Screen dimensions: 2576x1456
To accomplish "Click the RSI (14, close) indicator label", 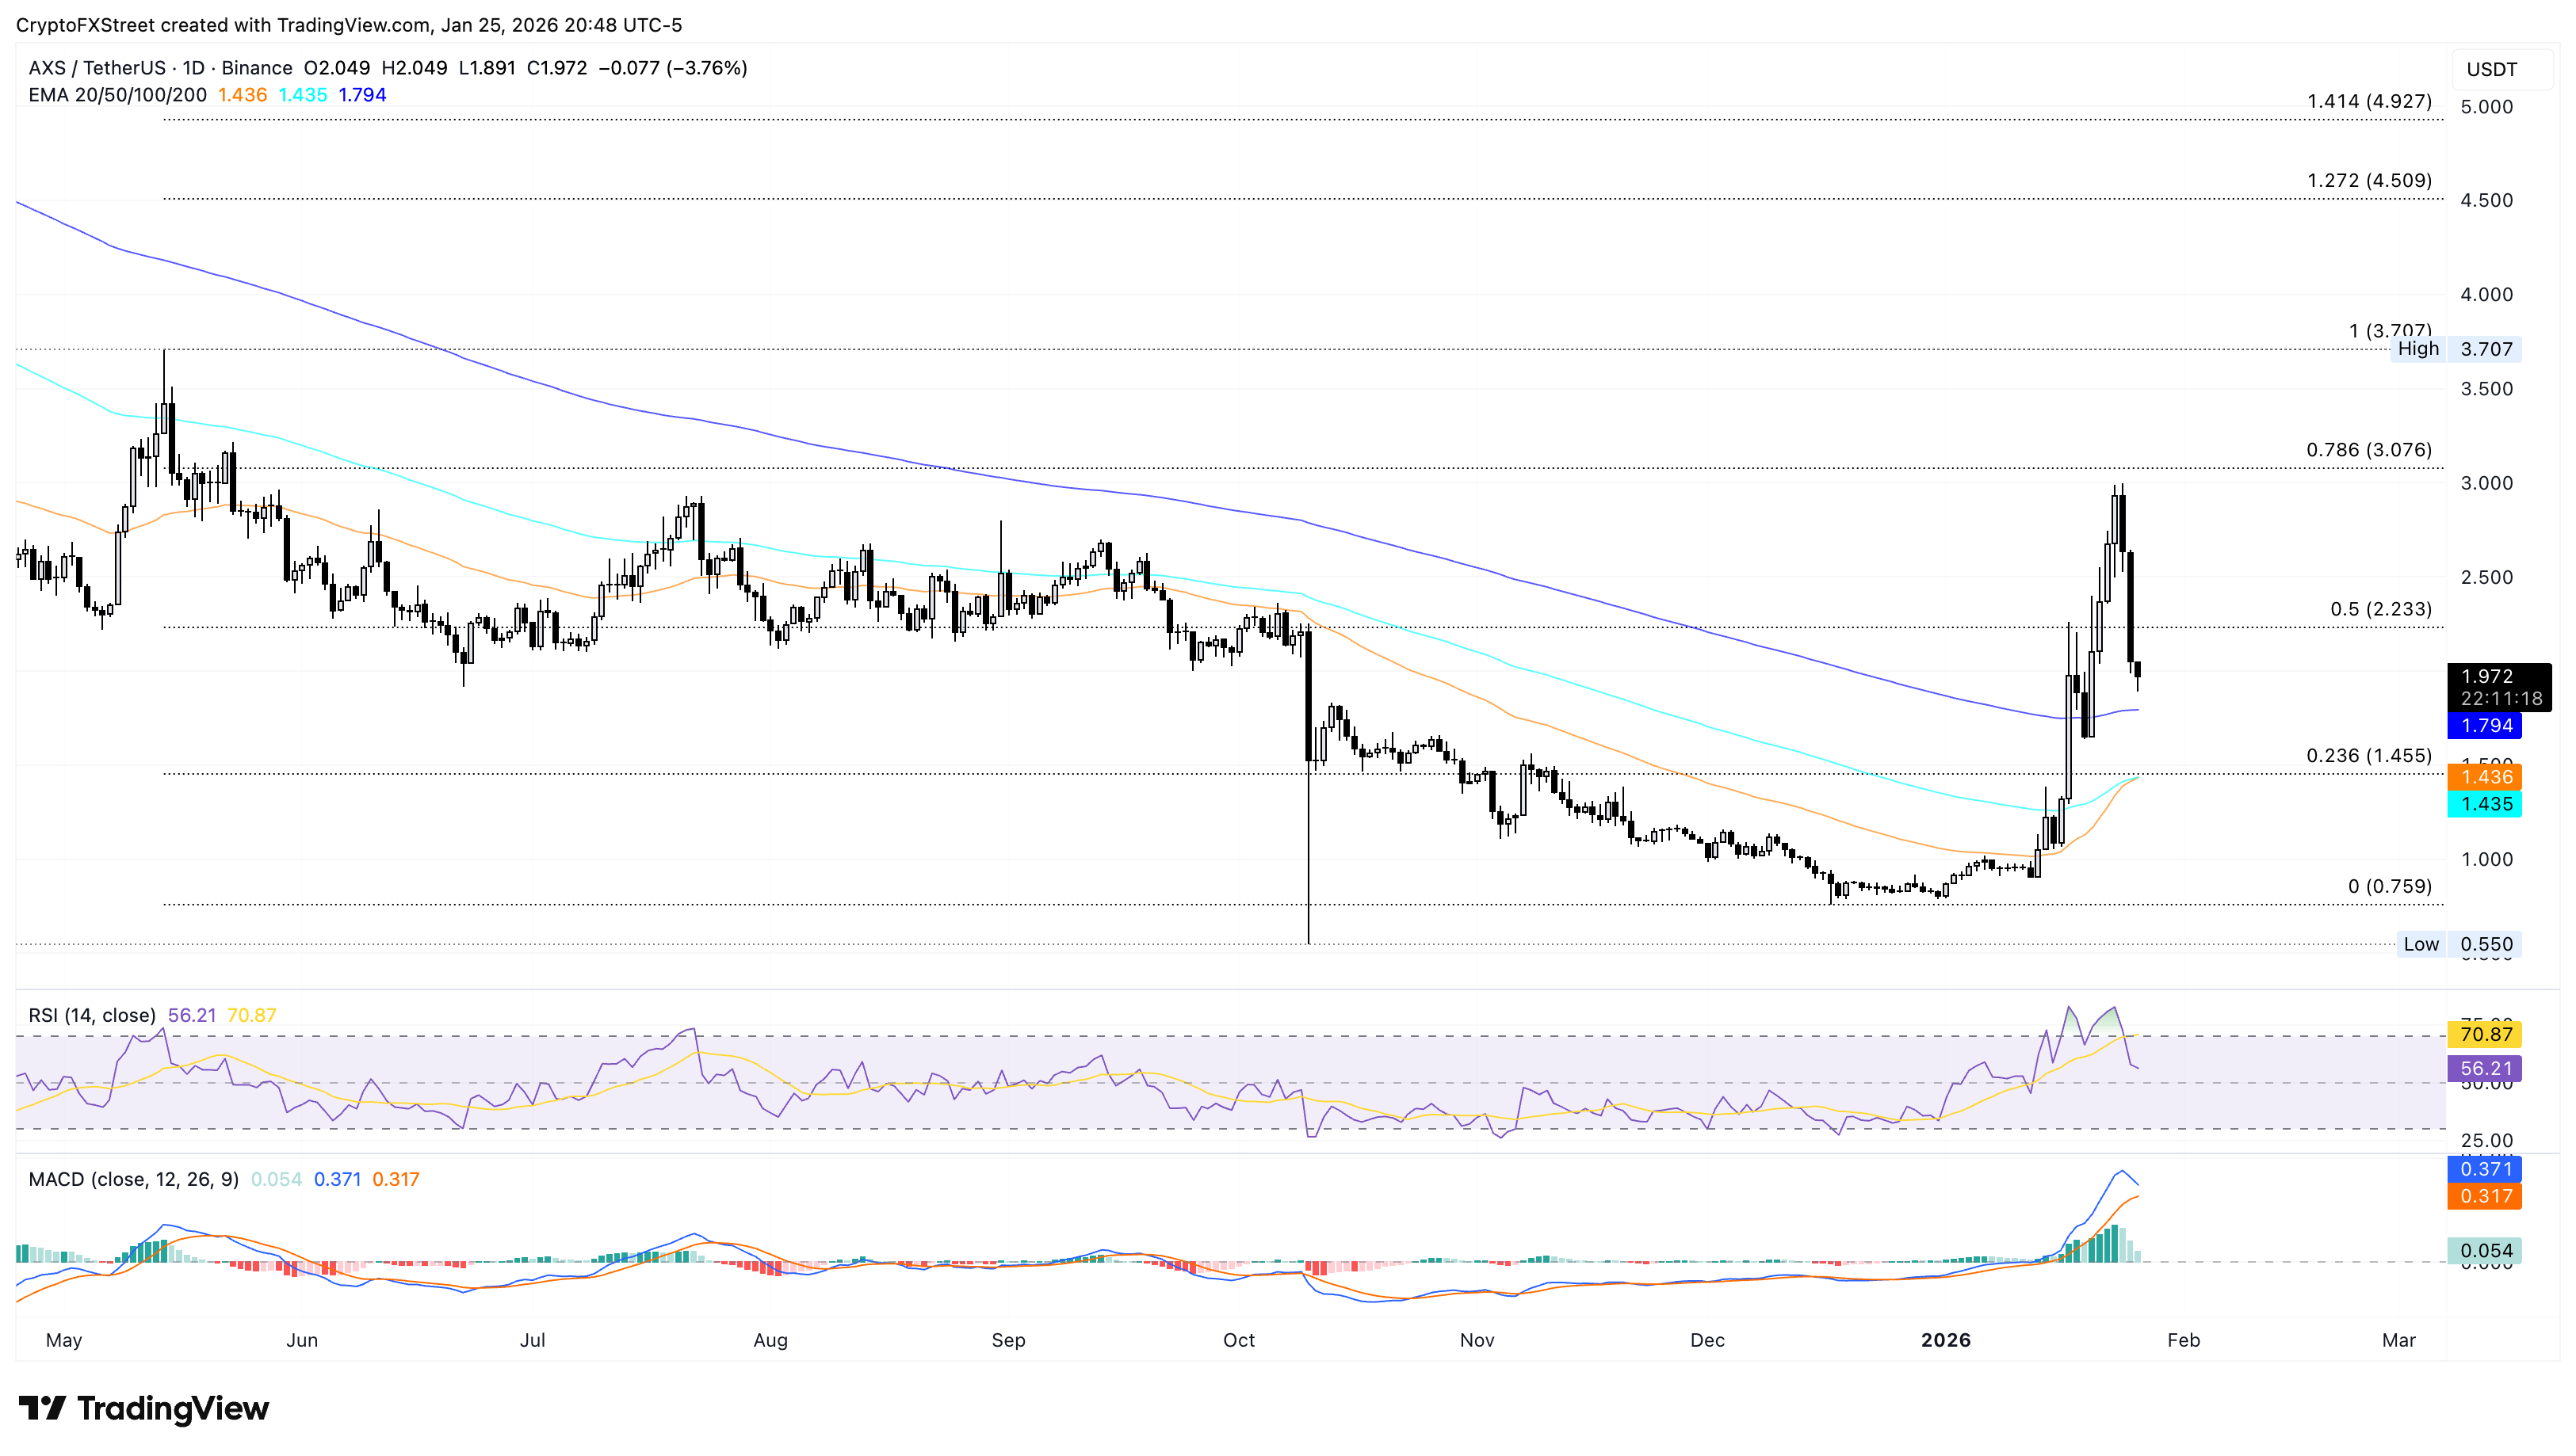I will click(x=92, y=1015).
